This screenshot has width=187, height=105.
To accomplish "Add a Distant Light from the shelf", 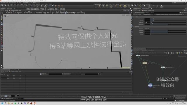I will pos(120,6).
